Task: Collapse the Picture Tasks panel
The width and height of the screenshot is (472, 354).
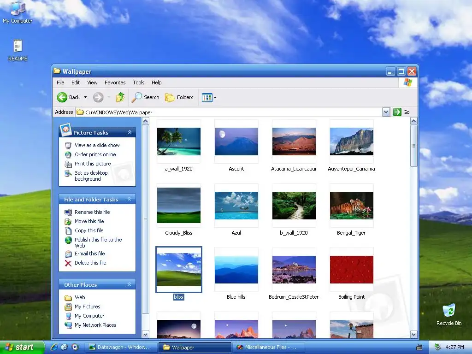Action: [130, 132]
